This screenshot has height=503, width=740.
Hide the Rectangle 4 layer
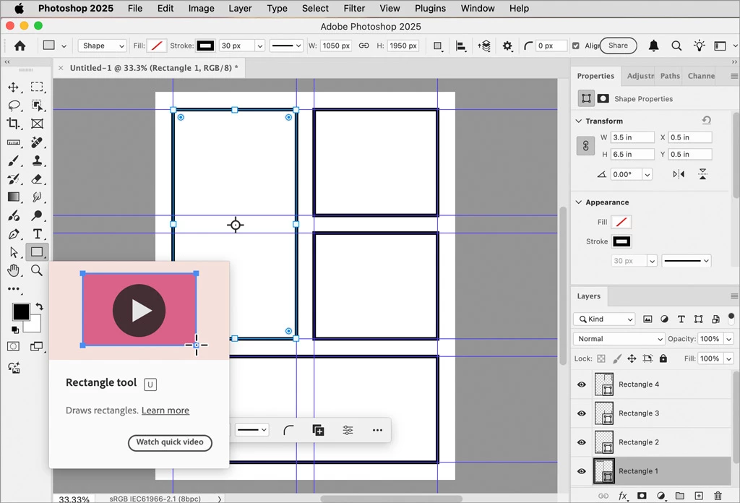pos(582,384)
